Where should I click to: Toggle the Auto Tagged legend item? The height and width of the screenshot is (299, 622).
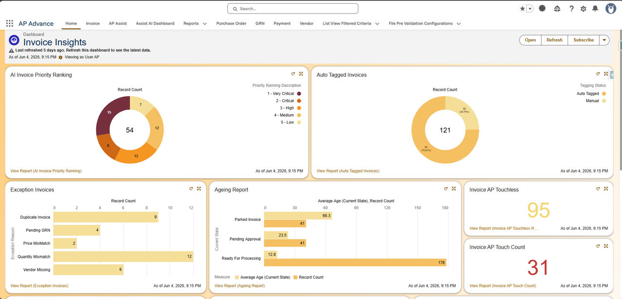[591, 94]
